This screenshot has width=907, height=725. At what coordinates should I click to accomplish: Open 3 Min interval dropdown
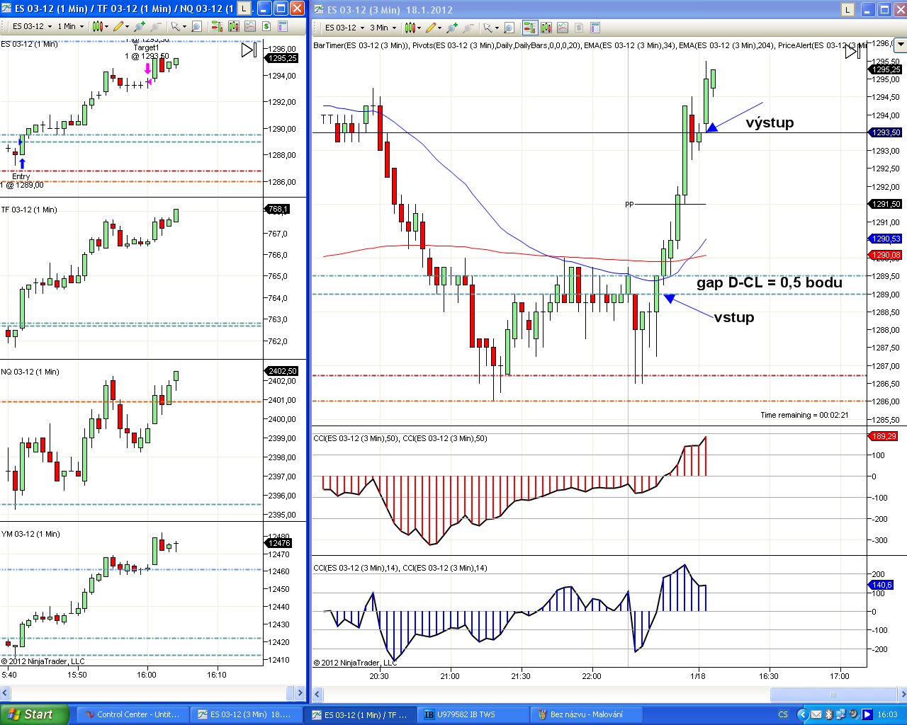click(x=385, y=28)
